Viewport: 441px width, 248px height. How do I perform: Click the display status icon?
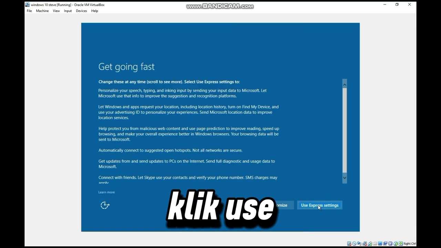380,244
